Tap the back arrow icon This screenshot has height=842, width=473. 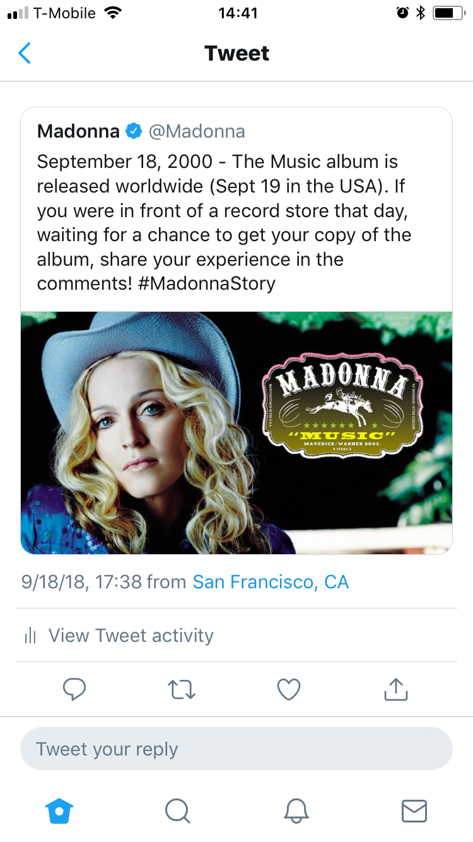pos(25,54)
